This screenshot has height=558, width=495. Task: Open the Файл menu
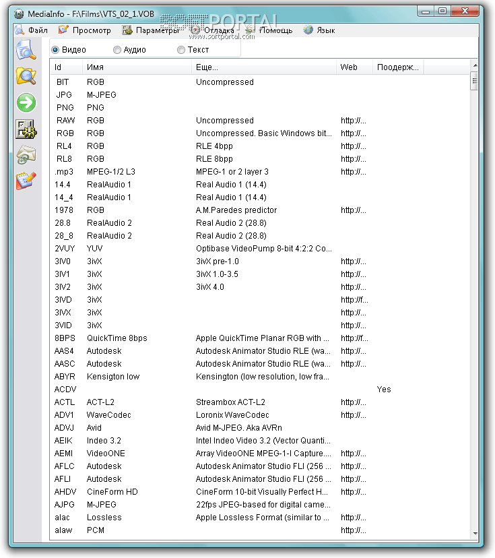click(38, 30)
